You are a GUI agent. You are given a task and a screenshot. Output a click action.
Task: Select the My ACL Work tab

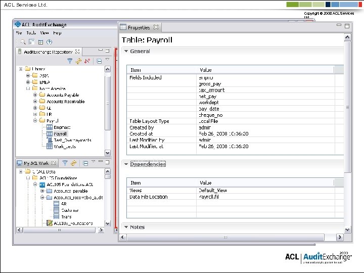click(x=36, y=163)
